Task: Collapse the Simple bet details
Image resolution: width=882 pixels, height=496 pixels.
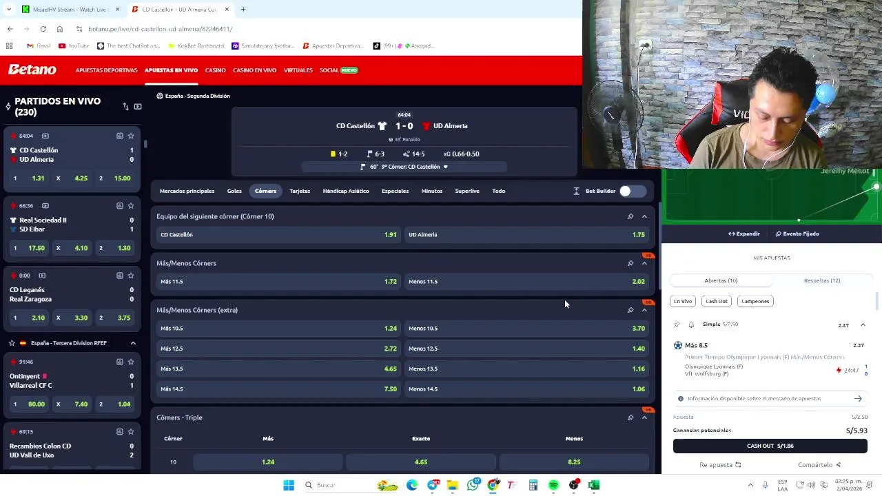Action: tap(863, 324)
